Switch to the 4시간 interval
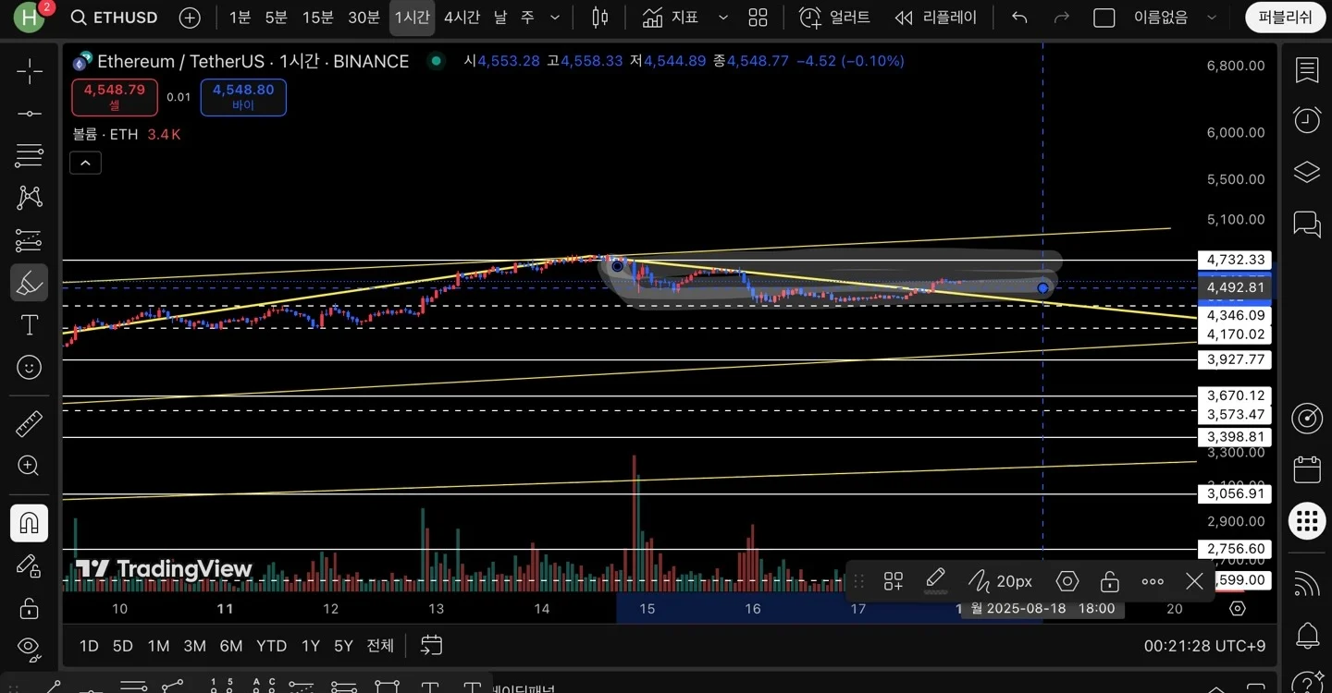 pyautogui.click(x=462, y=18)
